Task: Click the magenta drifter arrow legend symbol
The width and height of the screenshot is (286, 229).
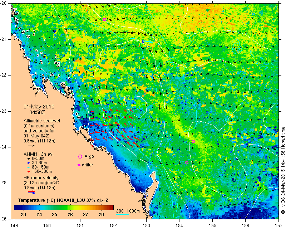Action: [79, 165]
